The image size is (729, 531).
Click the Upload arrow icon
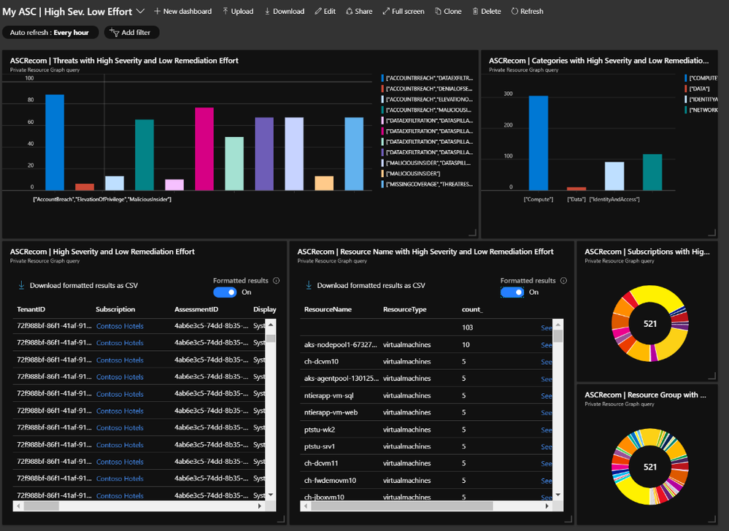click(x=225, y=11)
